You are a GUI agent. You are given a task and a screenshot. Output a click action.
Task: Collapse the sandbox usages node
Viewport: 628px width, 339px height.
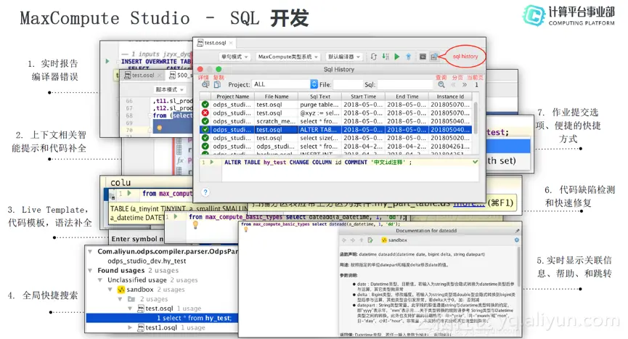click(110, 290)
